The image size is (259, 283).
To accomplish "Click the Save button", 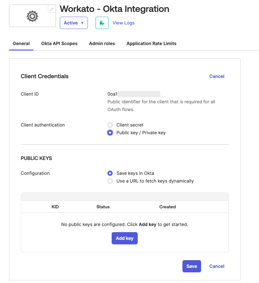I will coord(191,266).
